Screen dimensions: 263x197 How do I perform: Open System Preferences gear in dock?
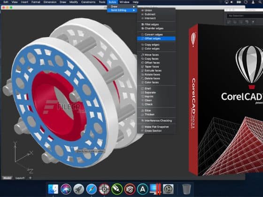pyautogui.click(x=168, y=189)
